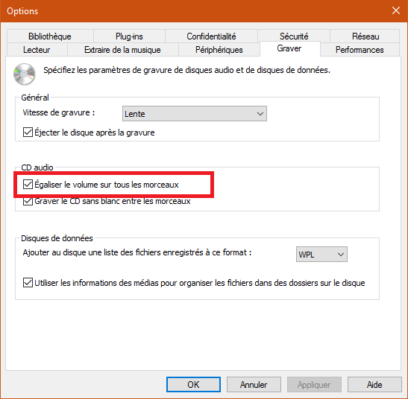This screenshot has width=408, height=399.
Task: Open the Plug-ins tab
Action: tap(129, 36)
